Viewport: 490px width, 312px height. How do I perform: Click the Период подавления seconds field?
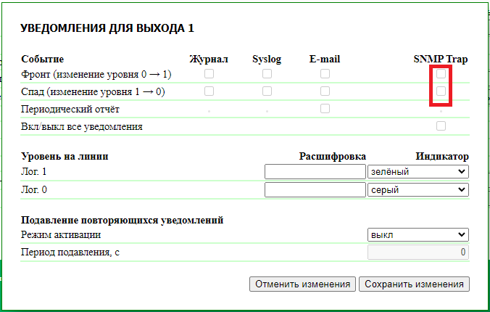418,253
